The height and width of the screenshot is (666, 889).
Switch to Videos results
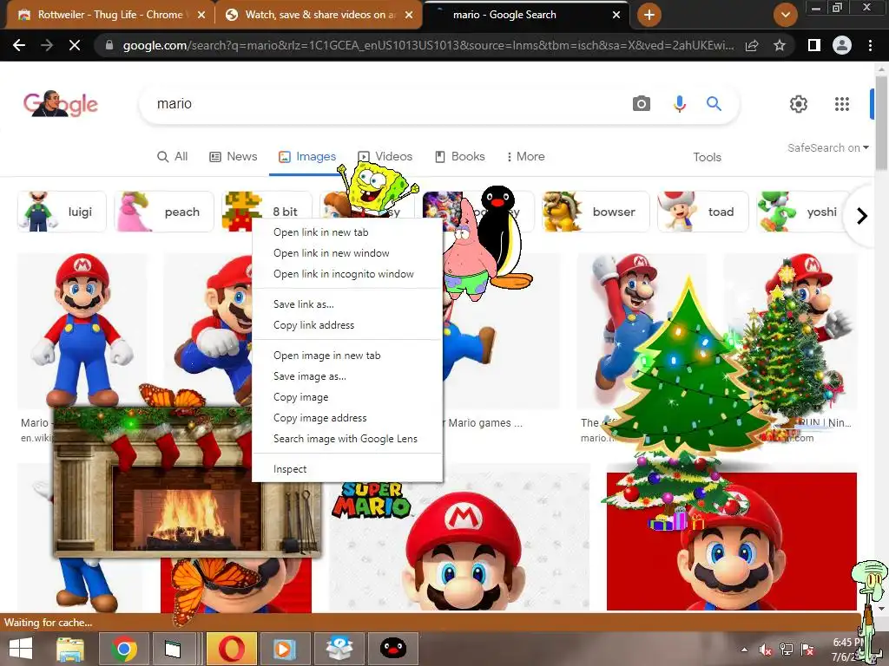[385, 156]
